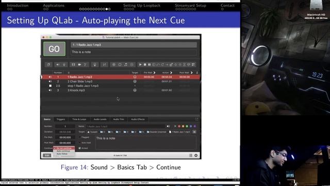Image resolution: width=330 pixels, height=186 pixels.
Task: Add a Mic cue from the toolbar
Action: [x=64, y=65]
